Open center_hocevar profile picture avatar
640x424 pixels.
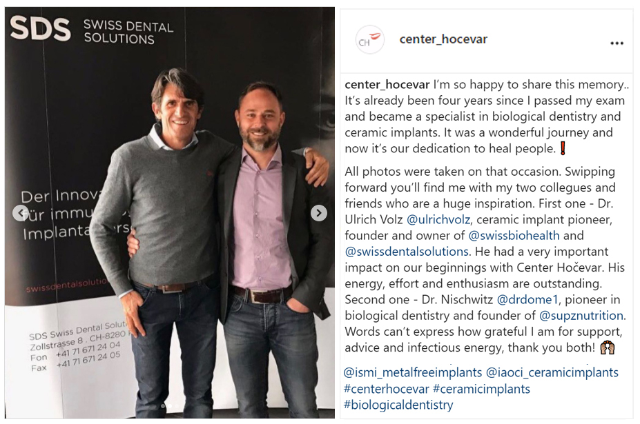point(370,39)
